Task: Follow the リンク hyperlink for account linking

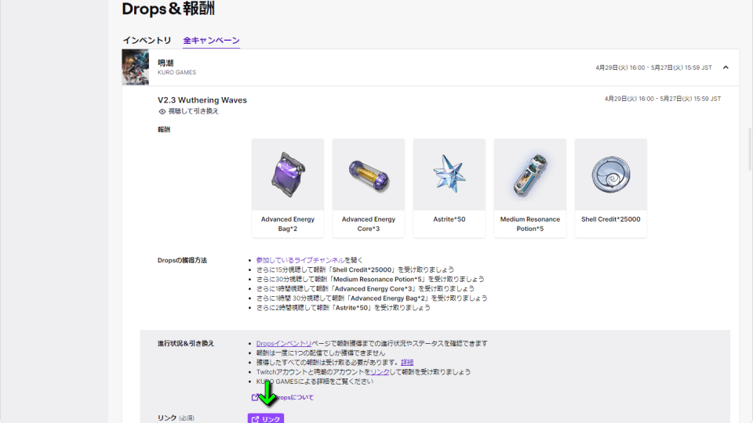Action: coord(380,372)
